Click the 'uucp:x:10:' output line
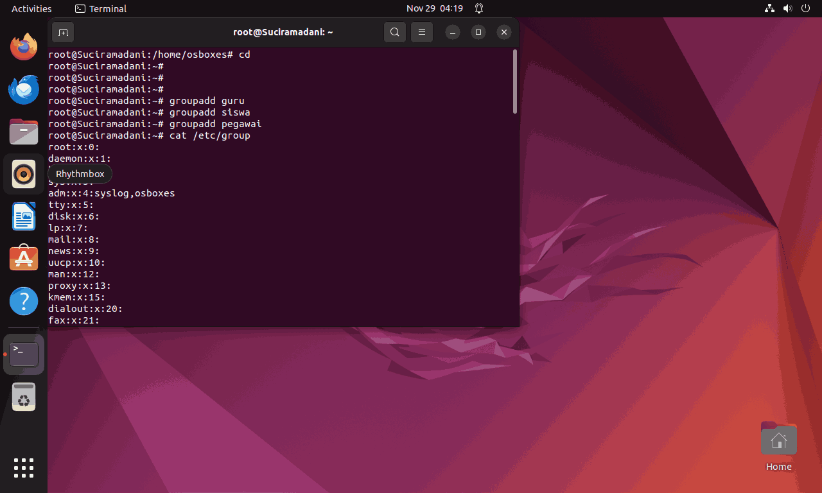 76,263
